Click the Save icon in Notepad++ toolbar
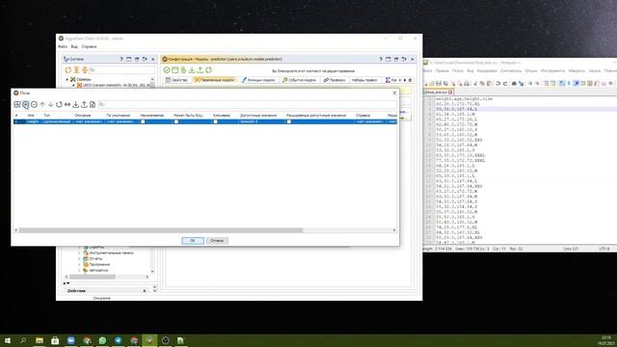 pyautogui.click(x=439, y=84)
